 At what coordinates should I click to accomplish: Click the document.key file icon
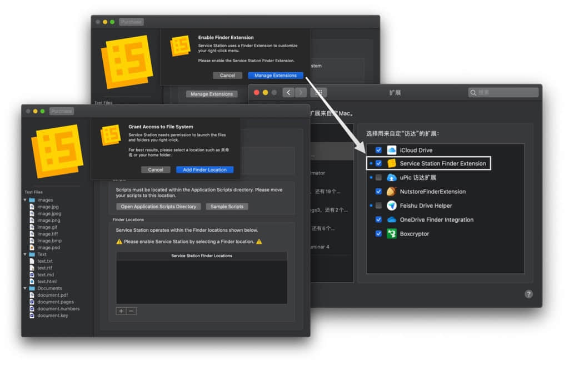click(x=32, y=316)
